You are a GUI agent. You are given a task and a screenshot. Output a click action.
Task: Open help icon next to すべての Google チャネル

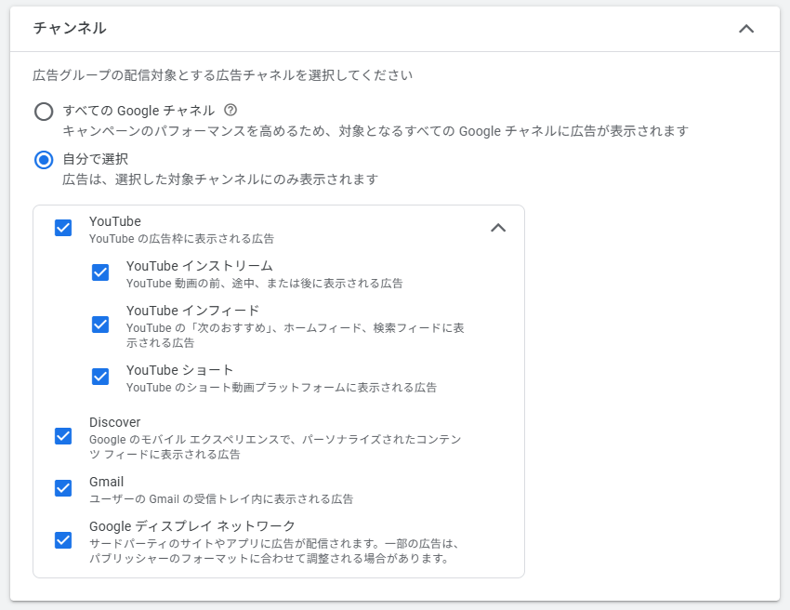pyautogui.click(x=231, y=110)
